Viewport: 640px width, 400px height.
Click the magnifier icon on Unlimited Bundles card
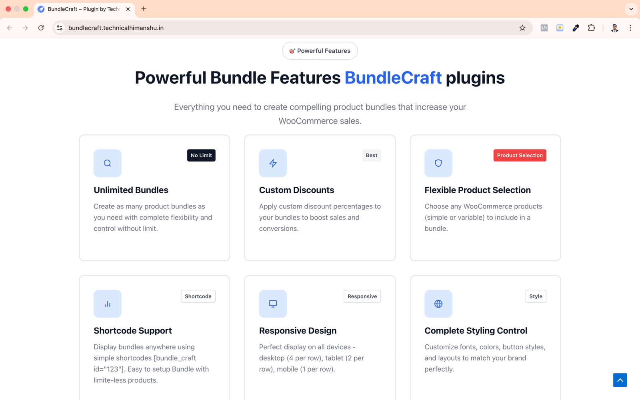[x=107, y=163]
